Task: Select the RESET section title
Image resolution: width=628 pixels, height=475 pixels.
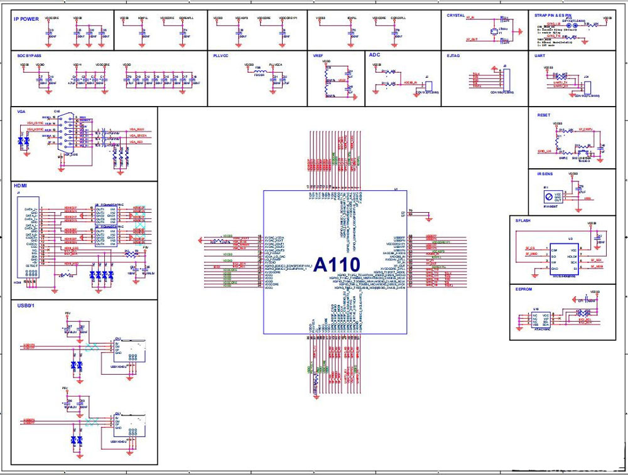Action: point(544,115)
